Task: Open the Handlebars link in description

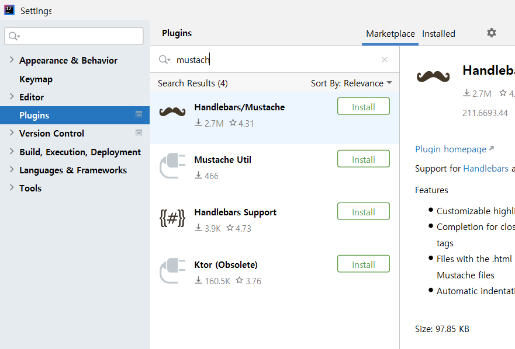Action: pyautogui.click(x=486, y=169)
